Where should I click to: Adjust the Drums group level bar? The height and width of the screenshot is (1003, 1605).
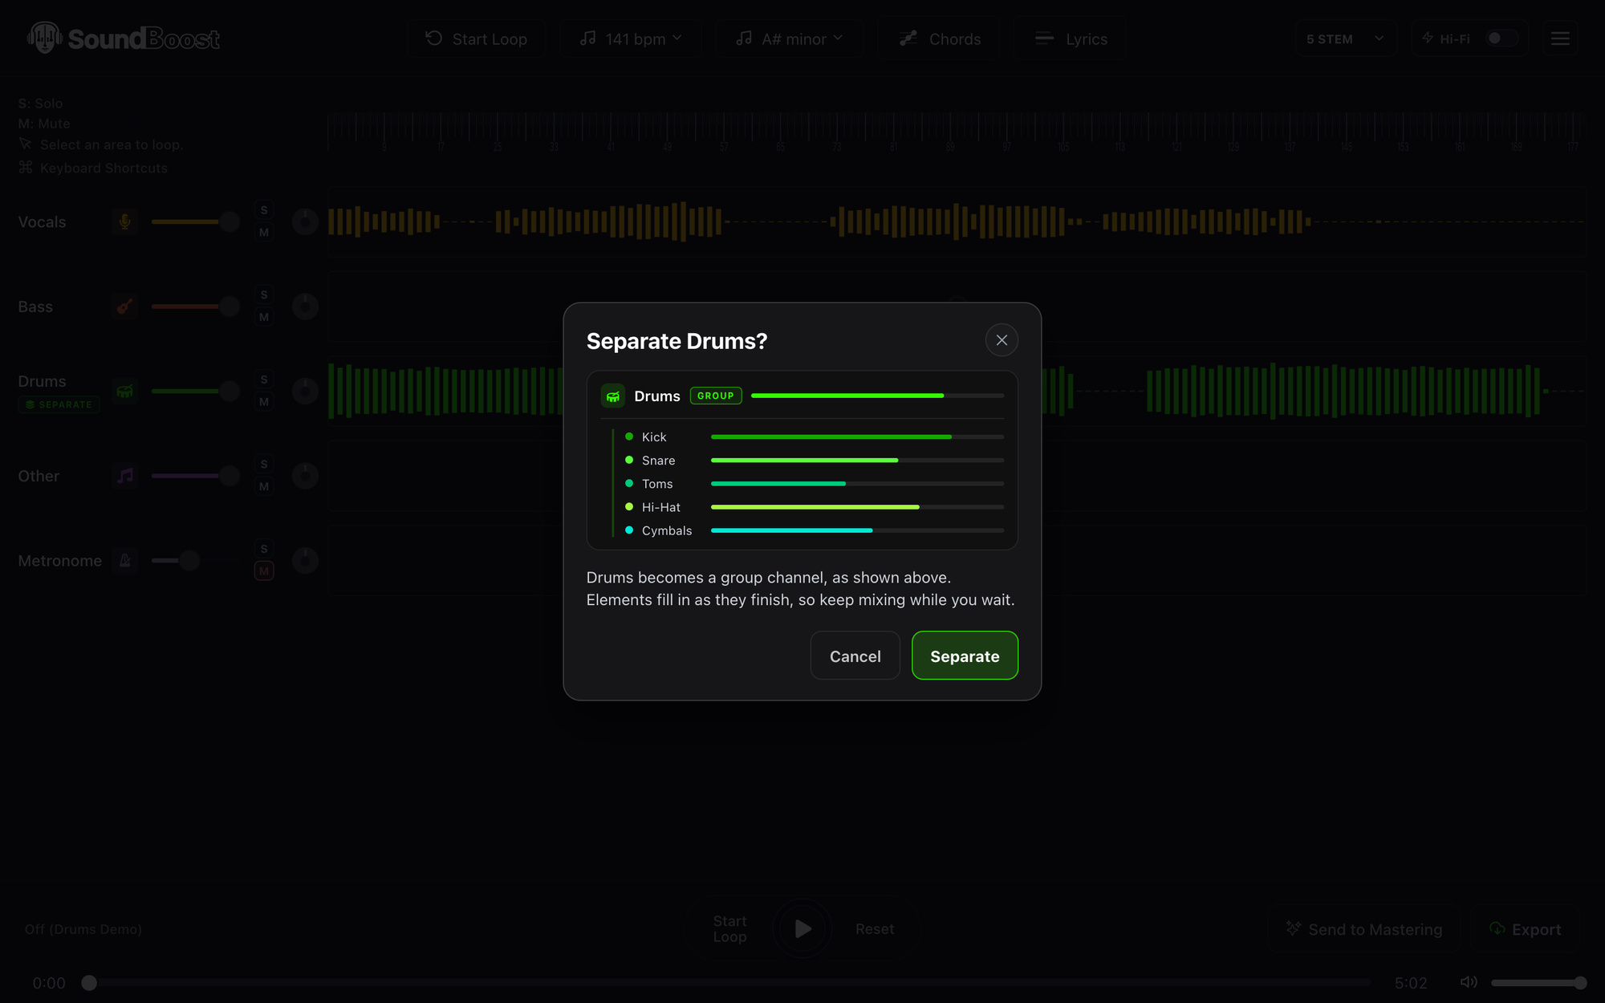click(x=877, y=396)
